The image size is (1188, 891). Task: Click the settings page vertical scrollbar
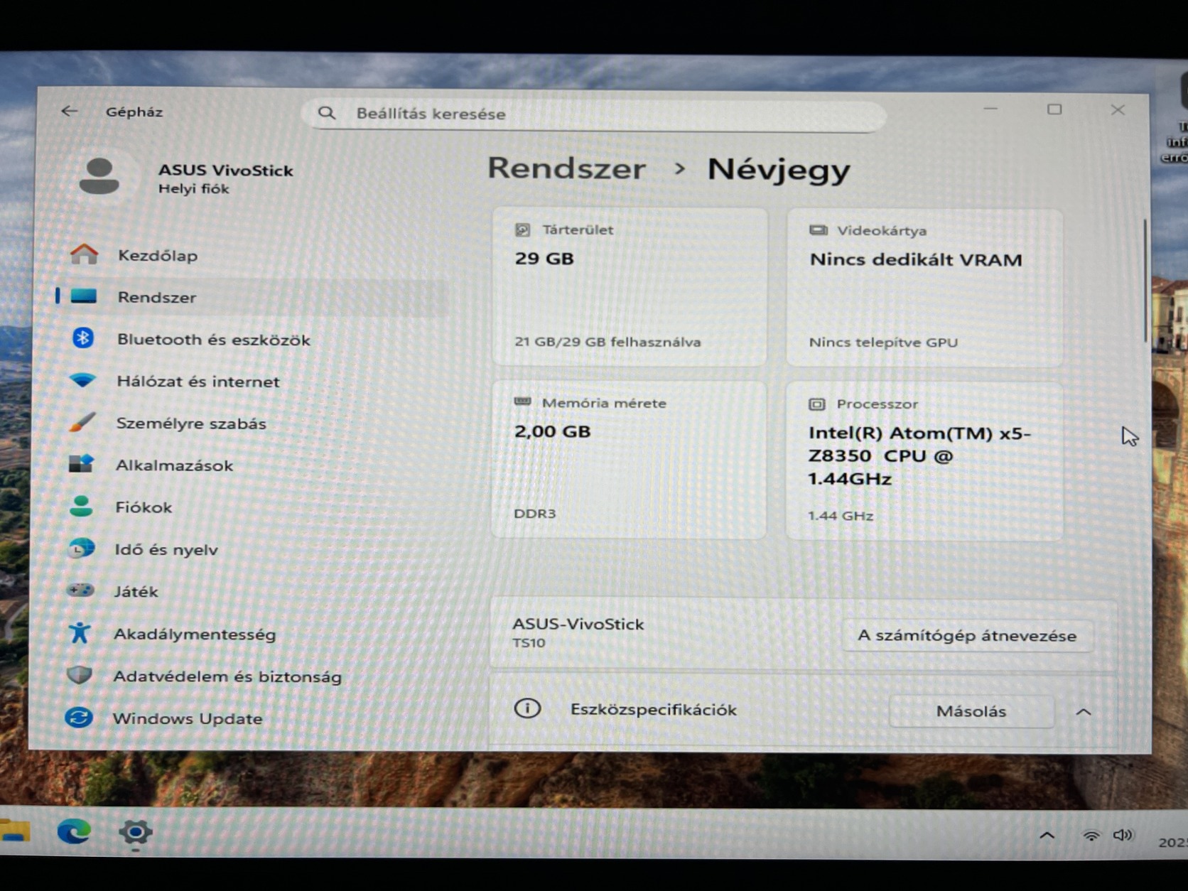tap(1145, 281)
